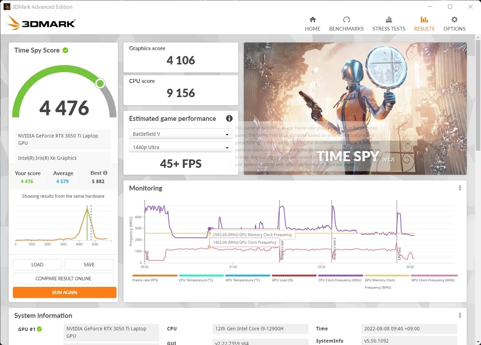Open the Options gear icon
The width and height of the screenshot is (481, 345).
[454, 20]
